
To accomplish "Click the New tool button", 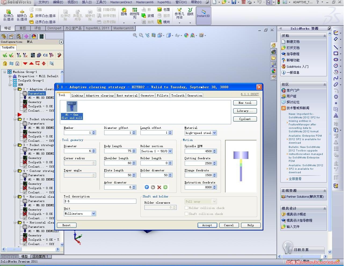I will tap(245, 103).
